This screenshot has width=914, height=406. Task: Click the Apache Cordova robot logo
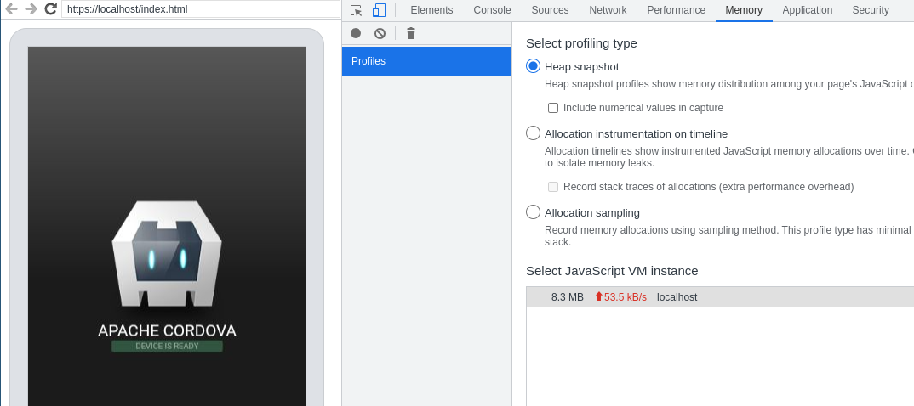coord(167,254)
